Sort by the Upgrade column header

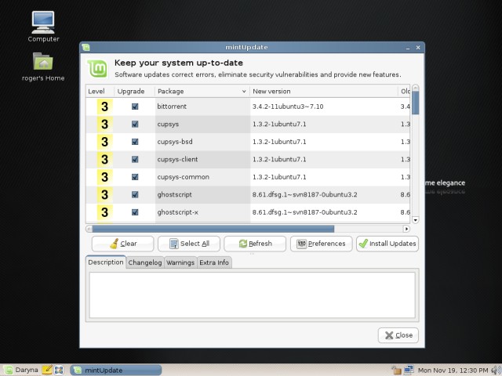coord(134,91)
